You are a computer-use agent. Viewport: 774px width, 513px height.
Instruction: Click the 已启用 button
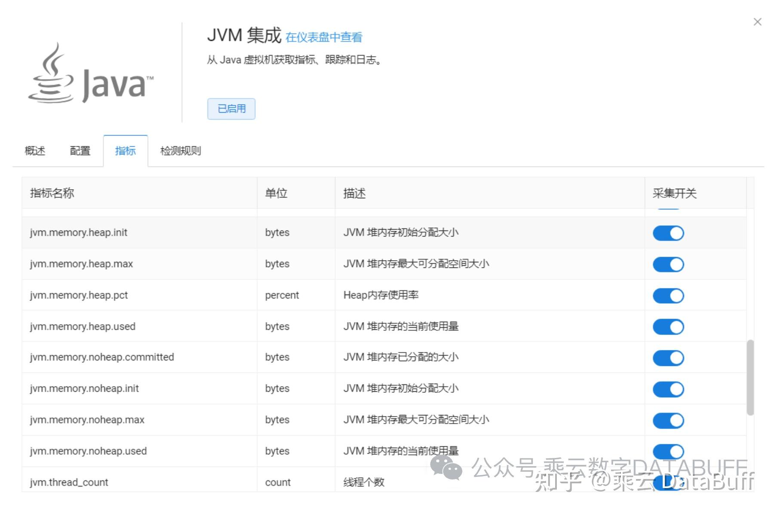[231, 109]
